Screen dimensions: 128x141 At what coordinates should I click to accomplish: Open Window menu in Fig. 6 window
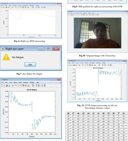[32, 5]
